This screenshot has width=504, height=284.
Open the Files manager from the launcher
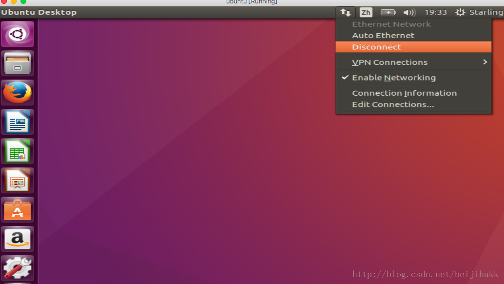18,63
